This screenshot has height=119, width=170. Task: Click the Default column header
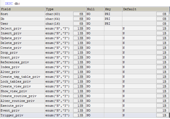[146, 9]
